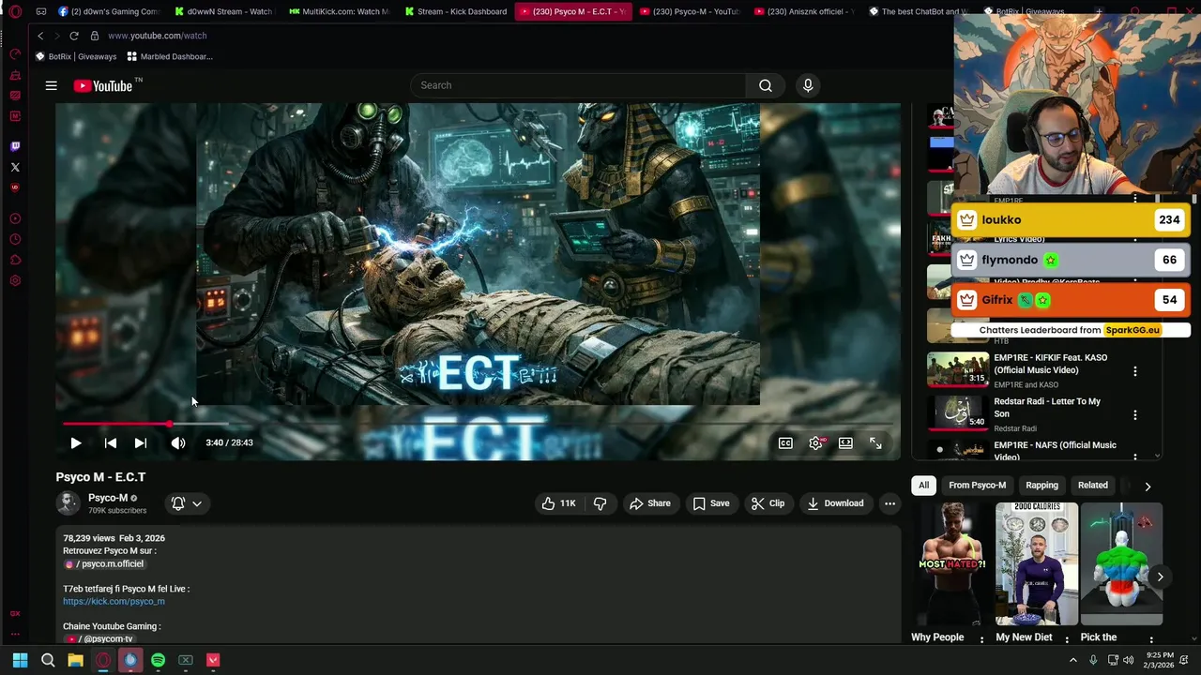This screenshot has width=1201, height=675.
Task: Open Twitch in Opera sidebar
Action: pos(15,146)
